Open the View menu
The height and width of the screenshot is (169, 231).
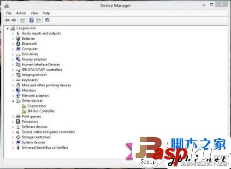click(34, 13)
